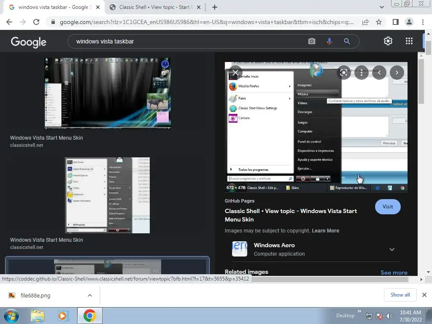Show the next image in preview
The height and width of the screenshot is (324, 432).
[397, 73]
